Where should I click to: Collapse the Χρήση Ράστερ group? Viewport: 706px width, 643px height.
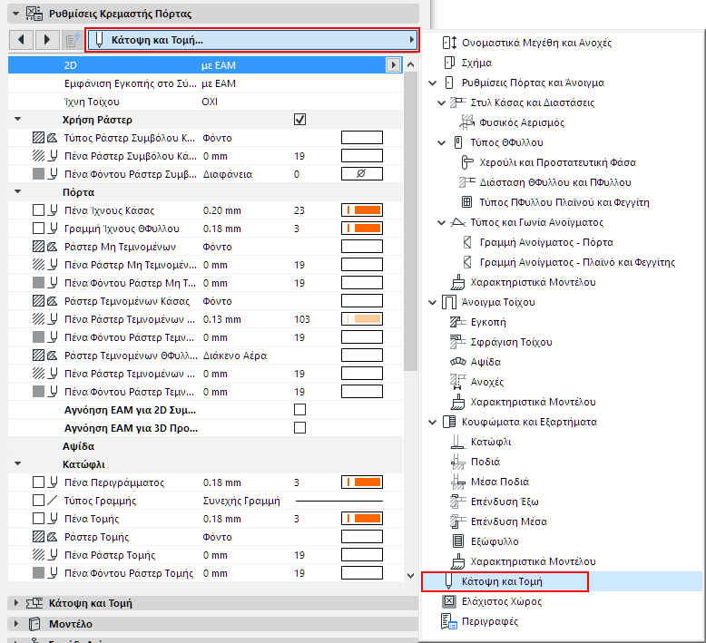point(18,120)
